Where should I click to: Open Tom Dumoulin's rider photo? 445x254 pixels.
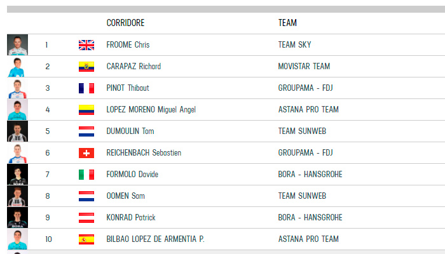[x=17, y=131]
